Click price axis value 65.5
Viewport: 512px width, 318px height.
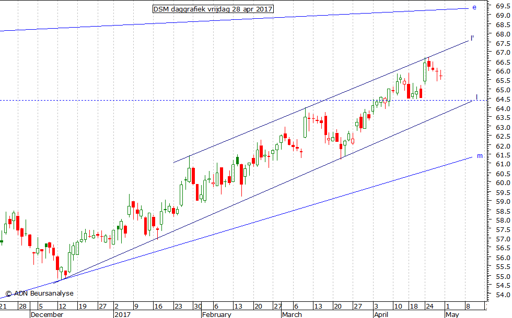click(x=503, y=80)
